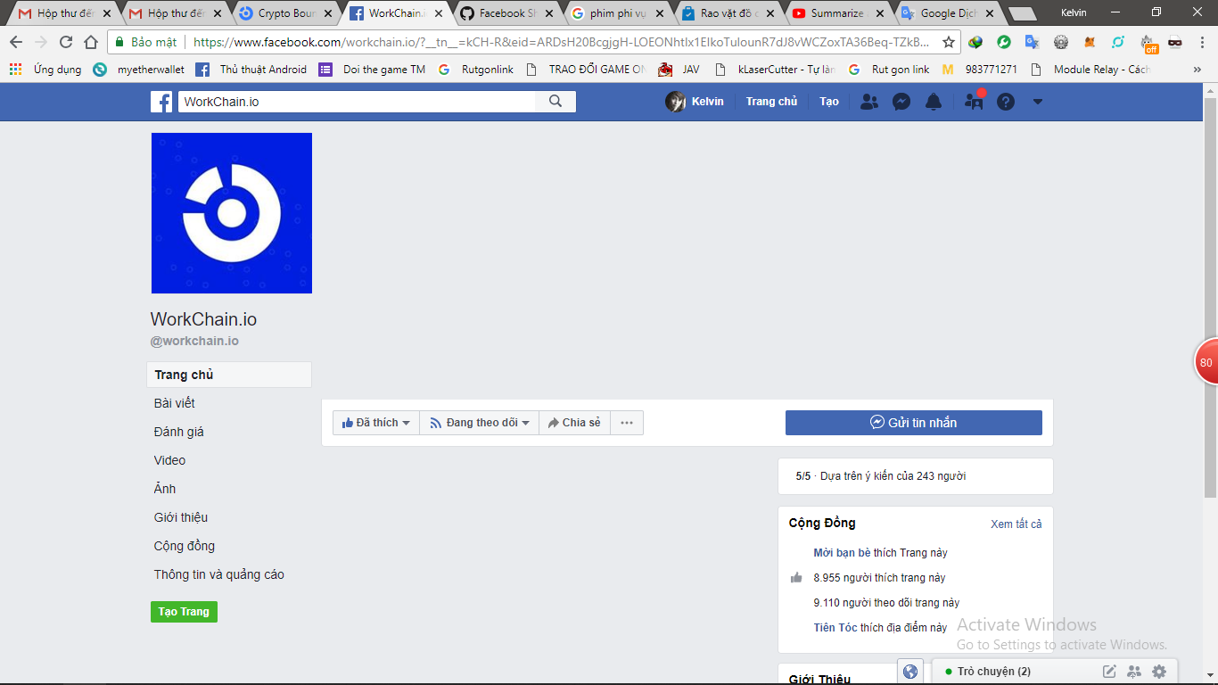Open the Internet Download Manager extension
The height and width of the screenshot is (685, 1218).
coord(975,42)
